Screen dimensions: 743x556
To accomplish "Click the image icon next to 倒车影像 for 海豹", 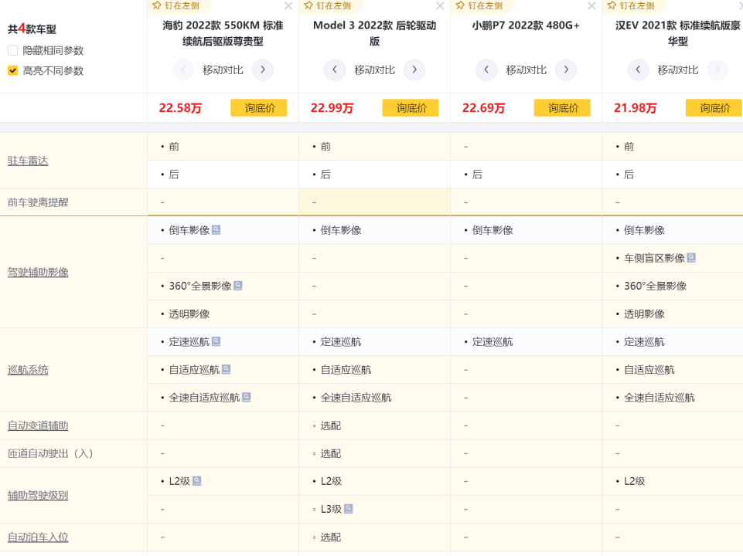I will point(216,230).
